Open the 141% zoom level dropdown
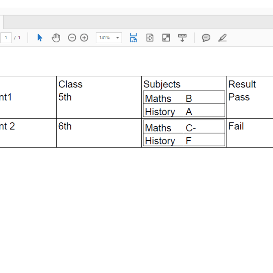The width and height of the screenshot is (273, 273). (109, 38)
